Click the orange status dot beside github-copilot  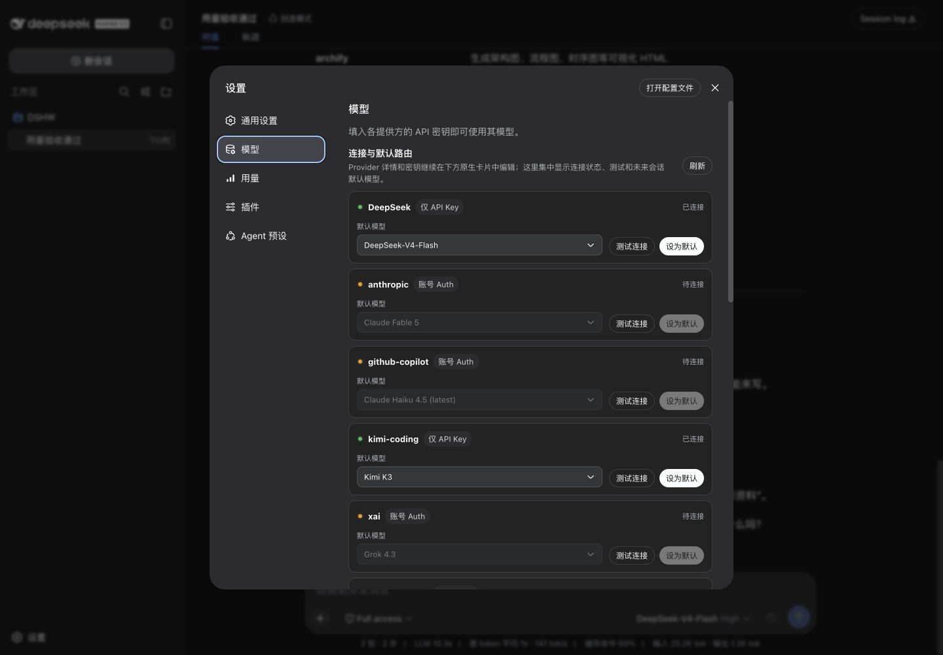360,362
